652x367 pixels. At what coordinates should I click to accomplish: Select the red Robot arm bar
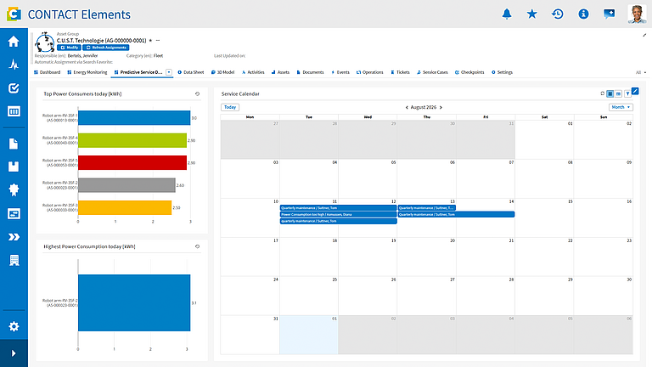(132, 163)
